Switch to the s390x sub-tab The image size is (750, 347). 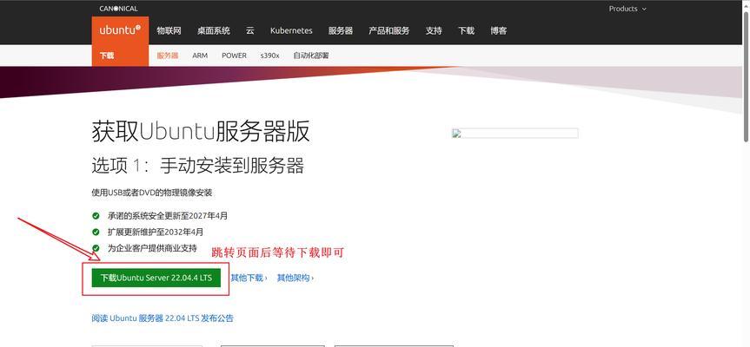coord(269,56)
